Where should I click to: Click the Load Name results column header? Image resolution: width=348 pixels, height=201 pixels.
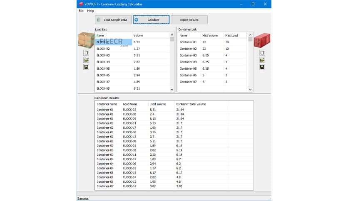(x=135, y=104)
